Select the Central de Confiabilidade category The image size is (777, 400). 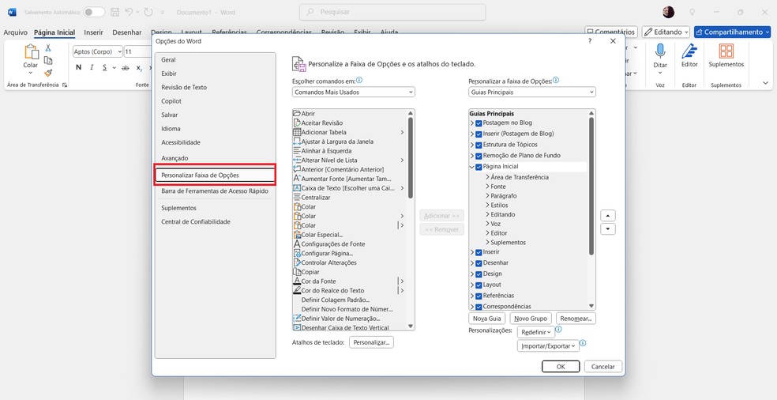[x=215, y=222]
